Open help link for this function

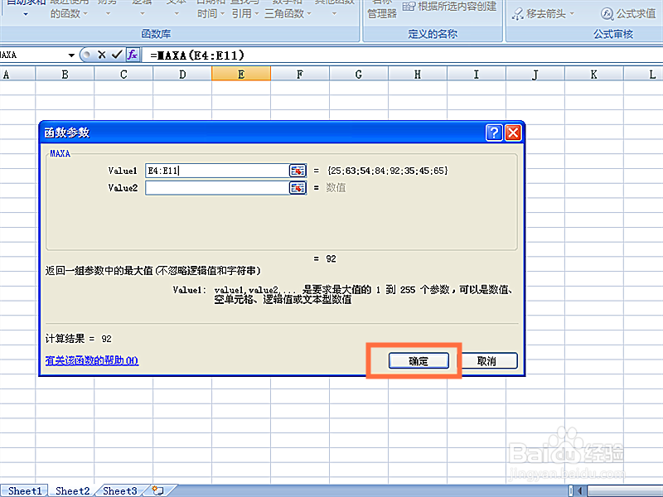[92, 360]
